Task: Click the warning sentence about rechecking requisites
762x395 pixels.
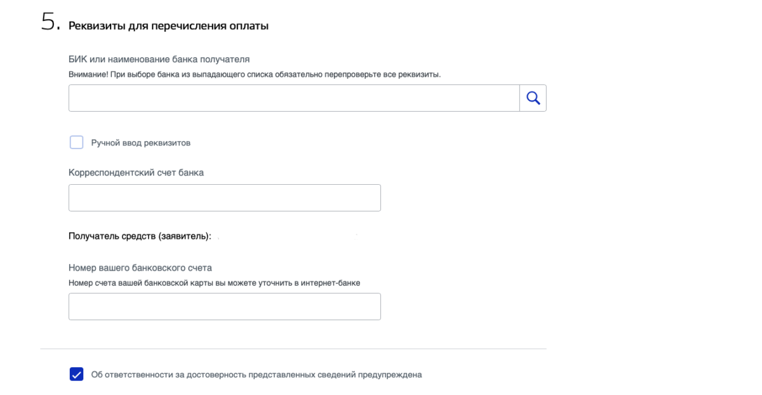Action: tap(254, 74)
